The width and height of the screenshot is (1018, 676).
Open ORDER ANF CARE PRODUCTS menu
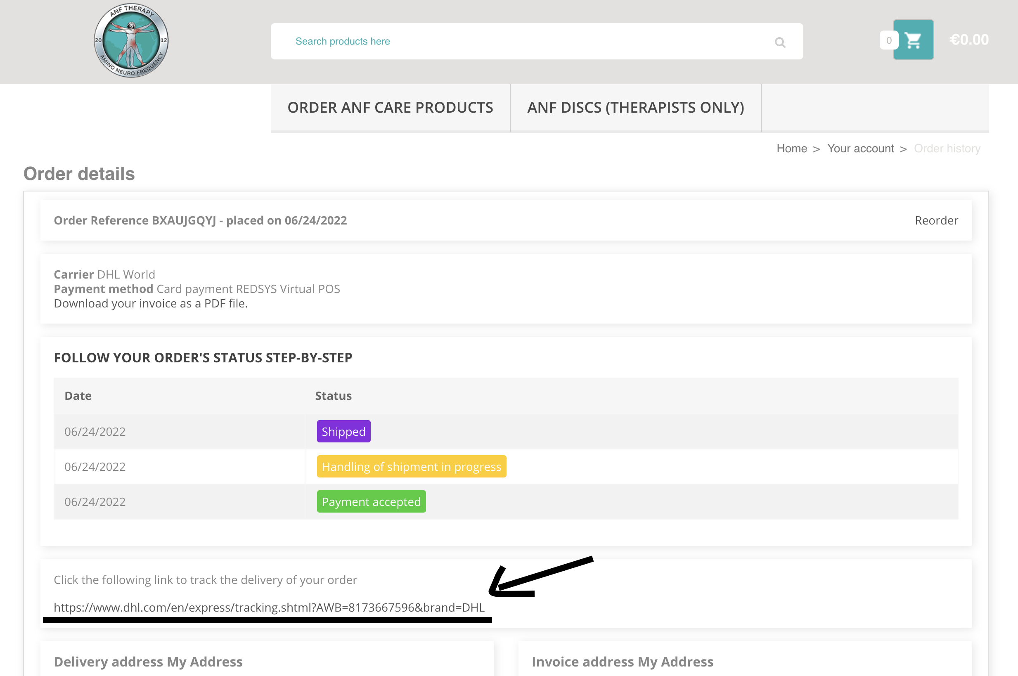(x=390, y=107)
